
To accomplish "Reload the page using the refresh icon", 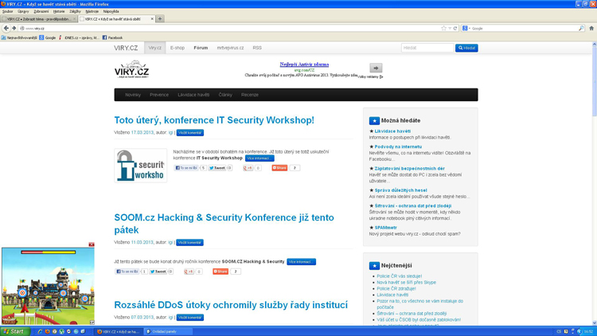I will click(455, 28).
